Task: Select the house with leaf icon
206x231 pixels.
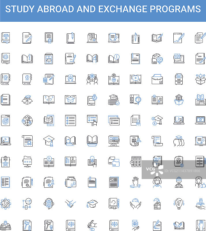Action: [x=157, y=203]
